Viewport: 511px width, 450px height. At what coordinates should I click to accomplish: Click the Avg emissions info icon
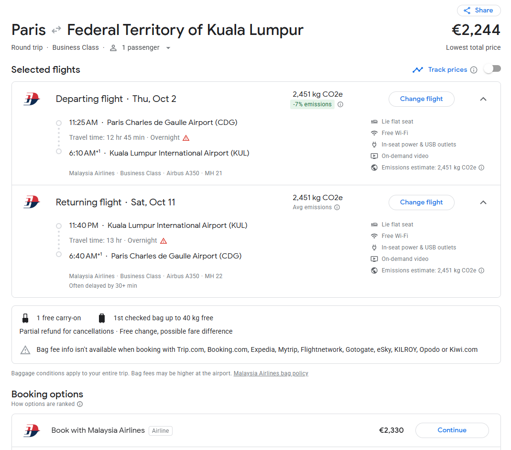[x=337, y=208]
